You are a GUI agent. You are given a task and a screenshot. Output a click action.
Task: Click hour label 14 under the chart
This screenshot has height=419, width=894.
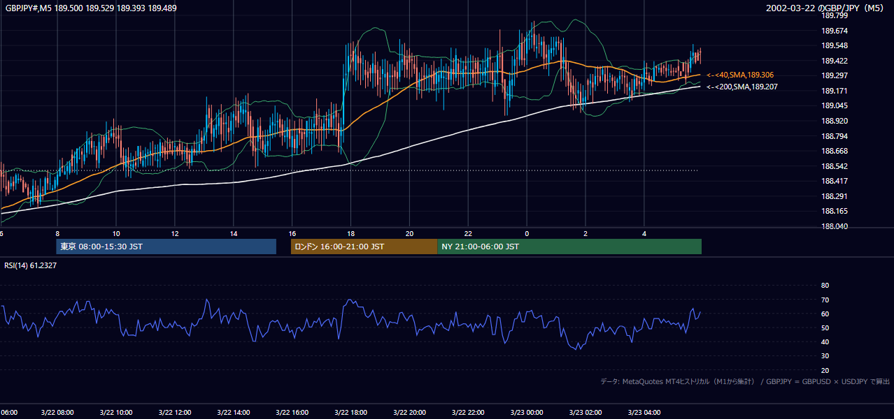tap(234, 233)
